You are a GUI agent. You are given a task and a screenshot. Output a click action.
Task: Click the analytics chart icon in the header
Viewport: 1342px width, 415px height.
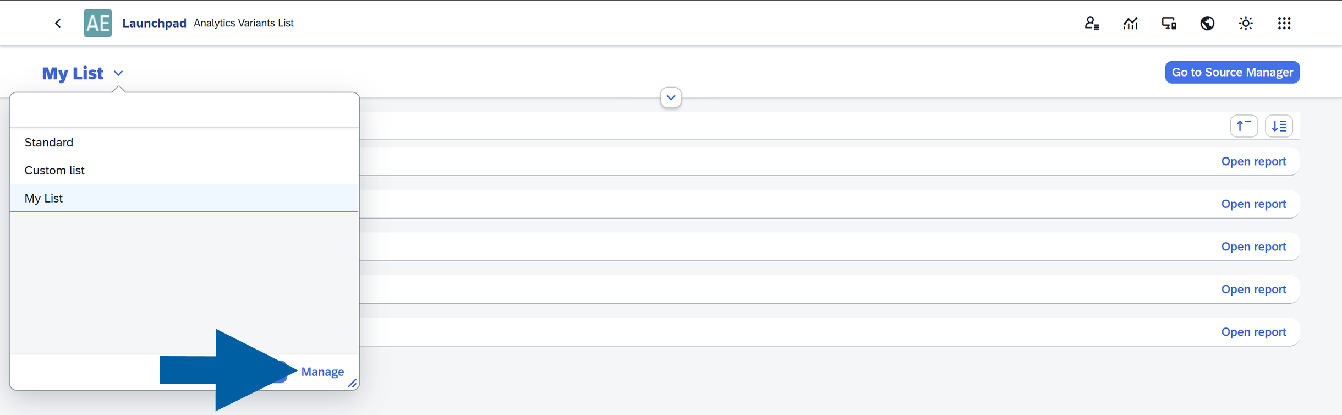pyautogui.click(x=1131, y=23)
